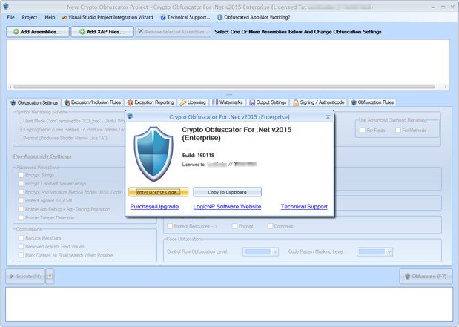459x327 pixels.
Task: Launch Visual Studio Project Integration Wizard
Action: point(108,17)
